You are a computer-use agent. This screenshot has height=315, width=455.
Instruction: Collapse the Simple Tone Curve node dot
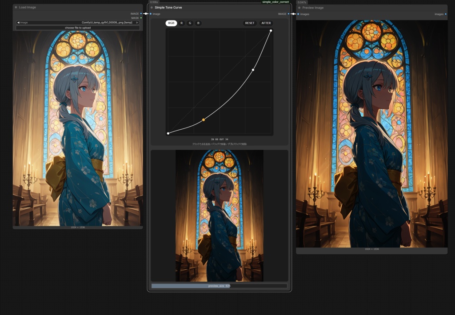click(152, 8)
